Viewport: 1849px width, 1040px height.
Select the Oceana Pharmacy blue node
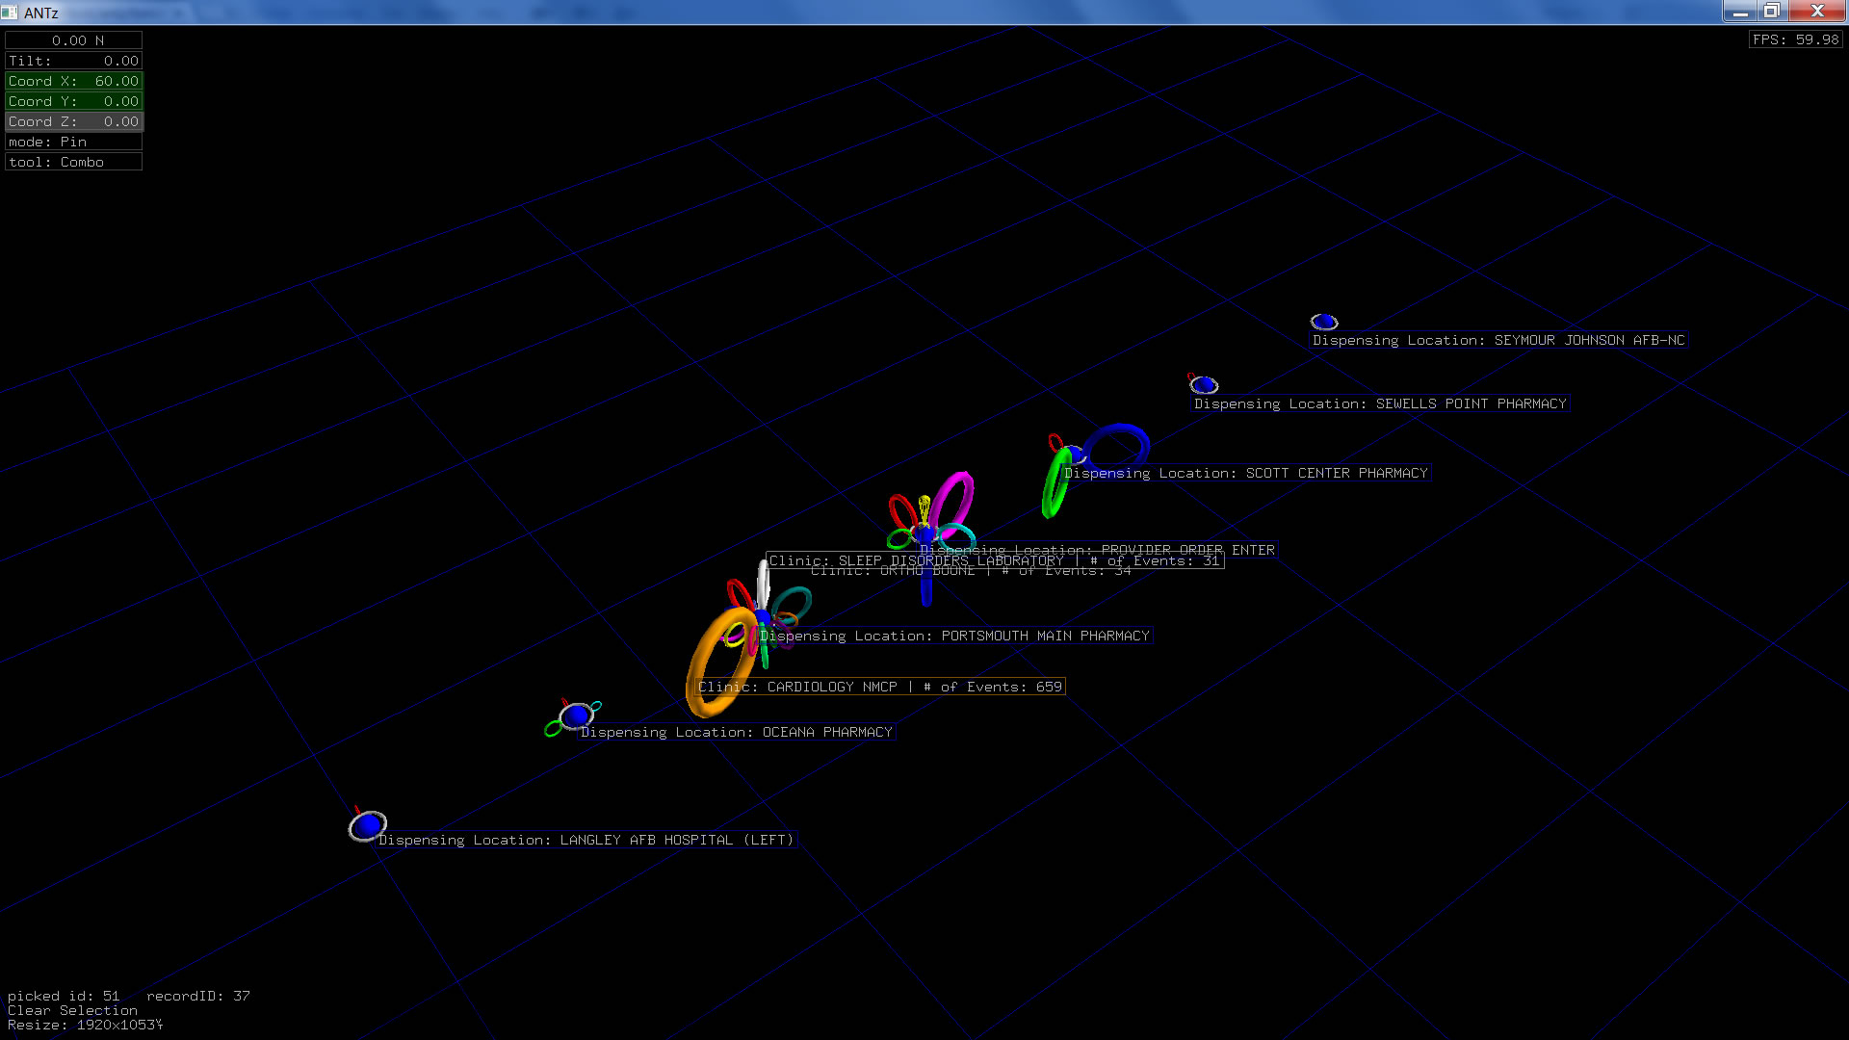click(x=576, y=715)
